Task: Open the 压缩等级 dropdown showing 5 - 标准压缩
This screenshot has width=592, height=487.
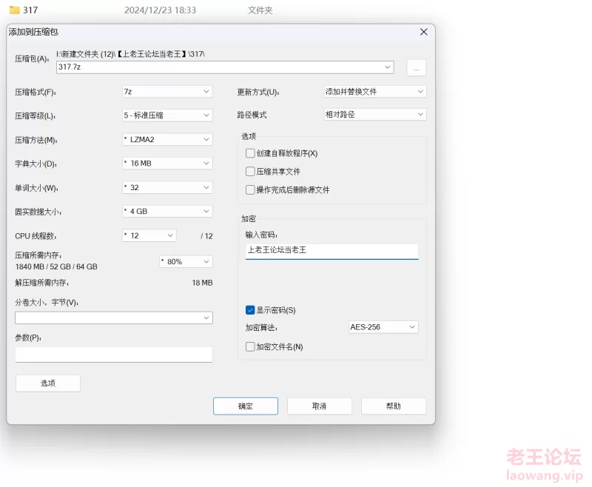Action: (167, 115)
